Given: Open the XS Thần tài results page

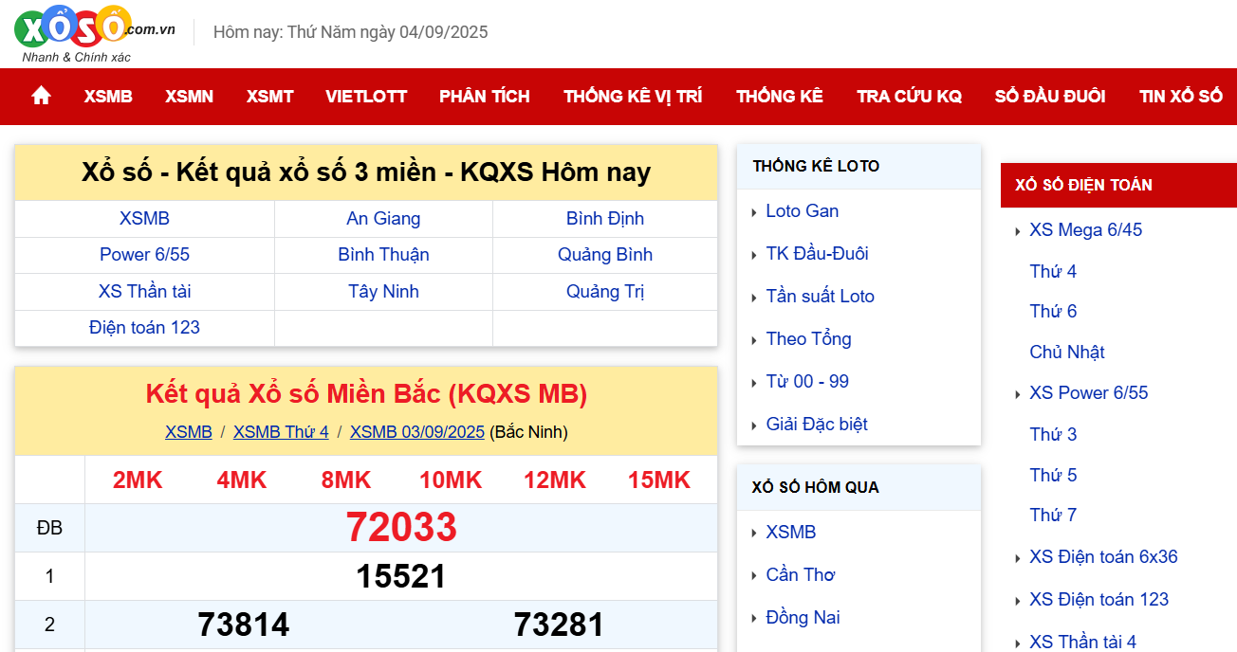Looking at the screenshot, I should tap(144, 291).
